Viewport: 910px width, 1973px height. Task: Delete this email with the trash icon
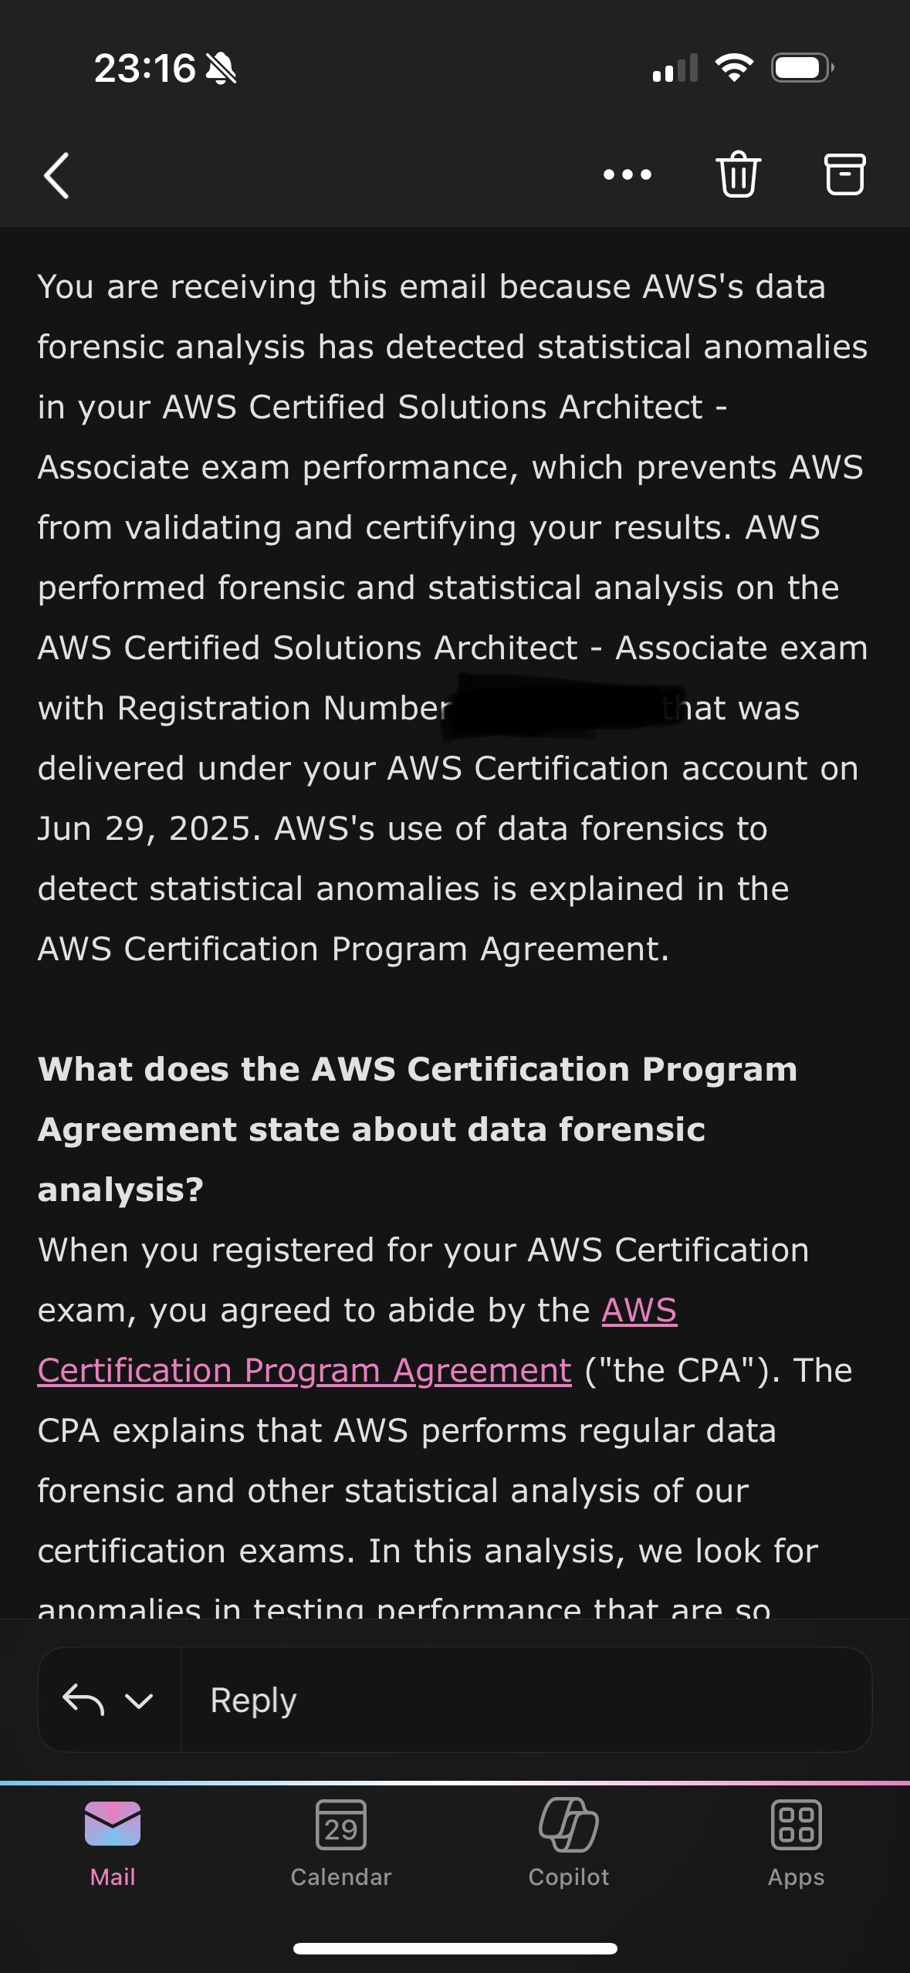tap(739, 174)
